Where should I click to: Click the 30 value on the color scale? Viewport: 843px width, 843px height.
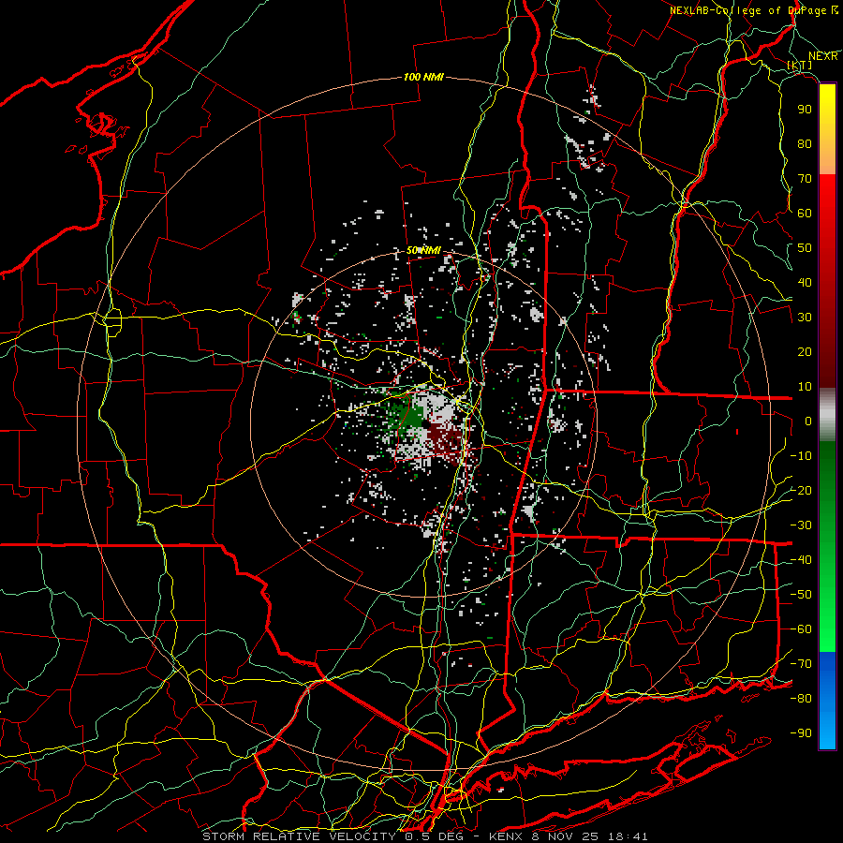805,317
